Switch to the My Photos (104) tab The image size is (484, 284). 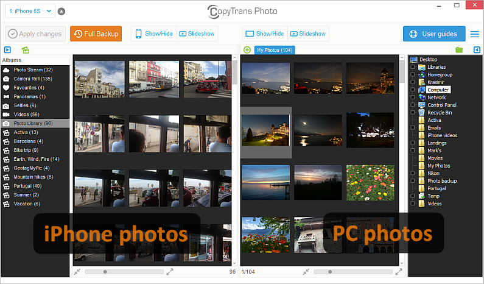(275, 50)
